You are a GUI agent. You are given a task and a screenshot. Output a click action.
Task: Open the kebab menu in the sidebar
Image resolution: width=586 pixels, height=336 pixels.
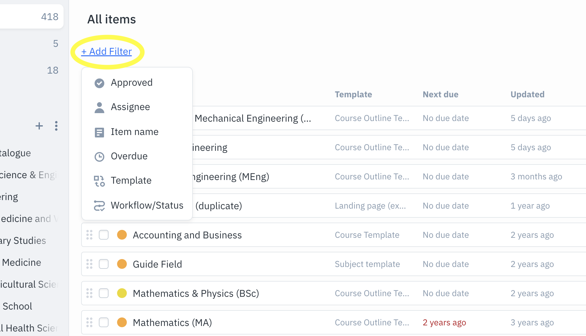pyautogui.click(x=56, y=126)
